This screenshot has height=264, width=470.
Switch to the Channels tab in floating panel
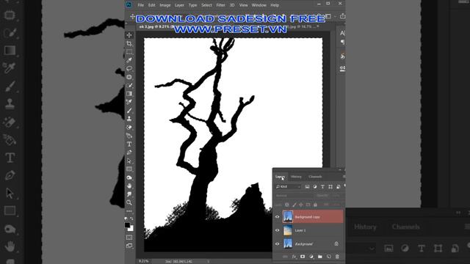click(x=315, y=177)
